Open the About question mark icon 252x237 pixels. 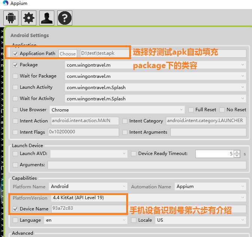click(x=65, y=18)
